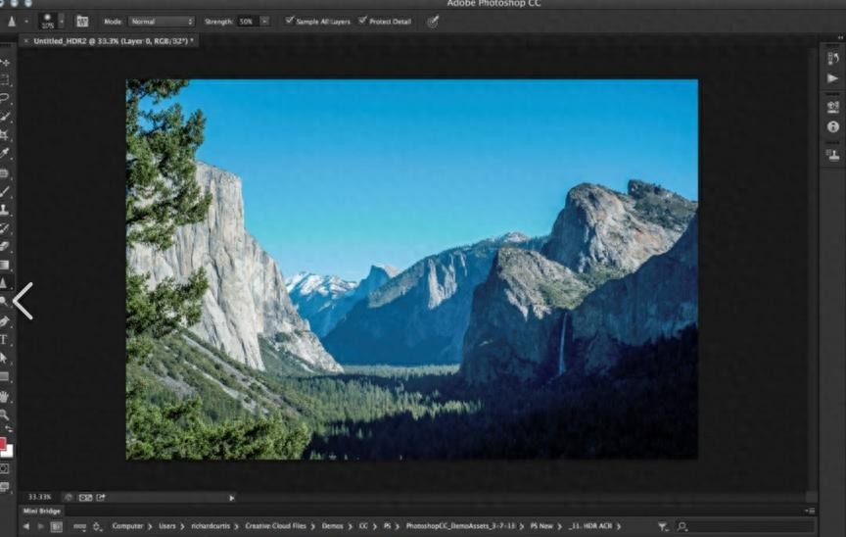This screenshot has width=846, height=537.
Task: Open the Mode dropdown set to Normal
Action: point(162,21)
